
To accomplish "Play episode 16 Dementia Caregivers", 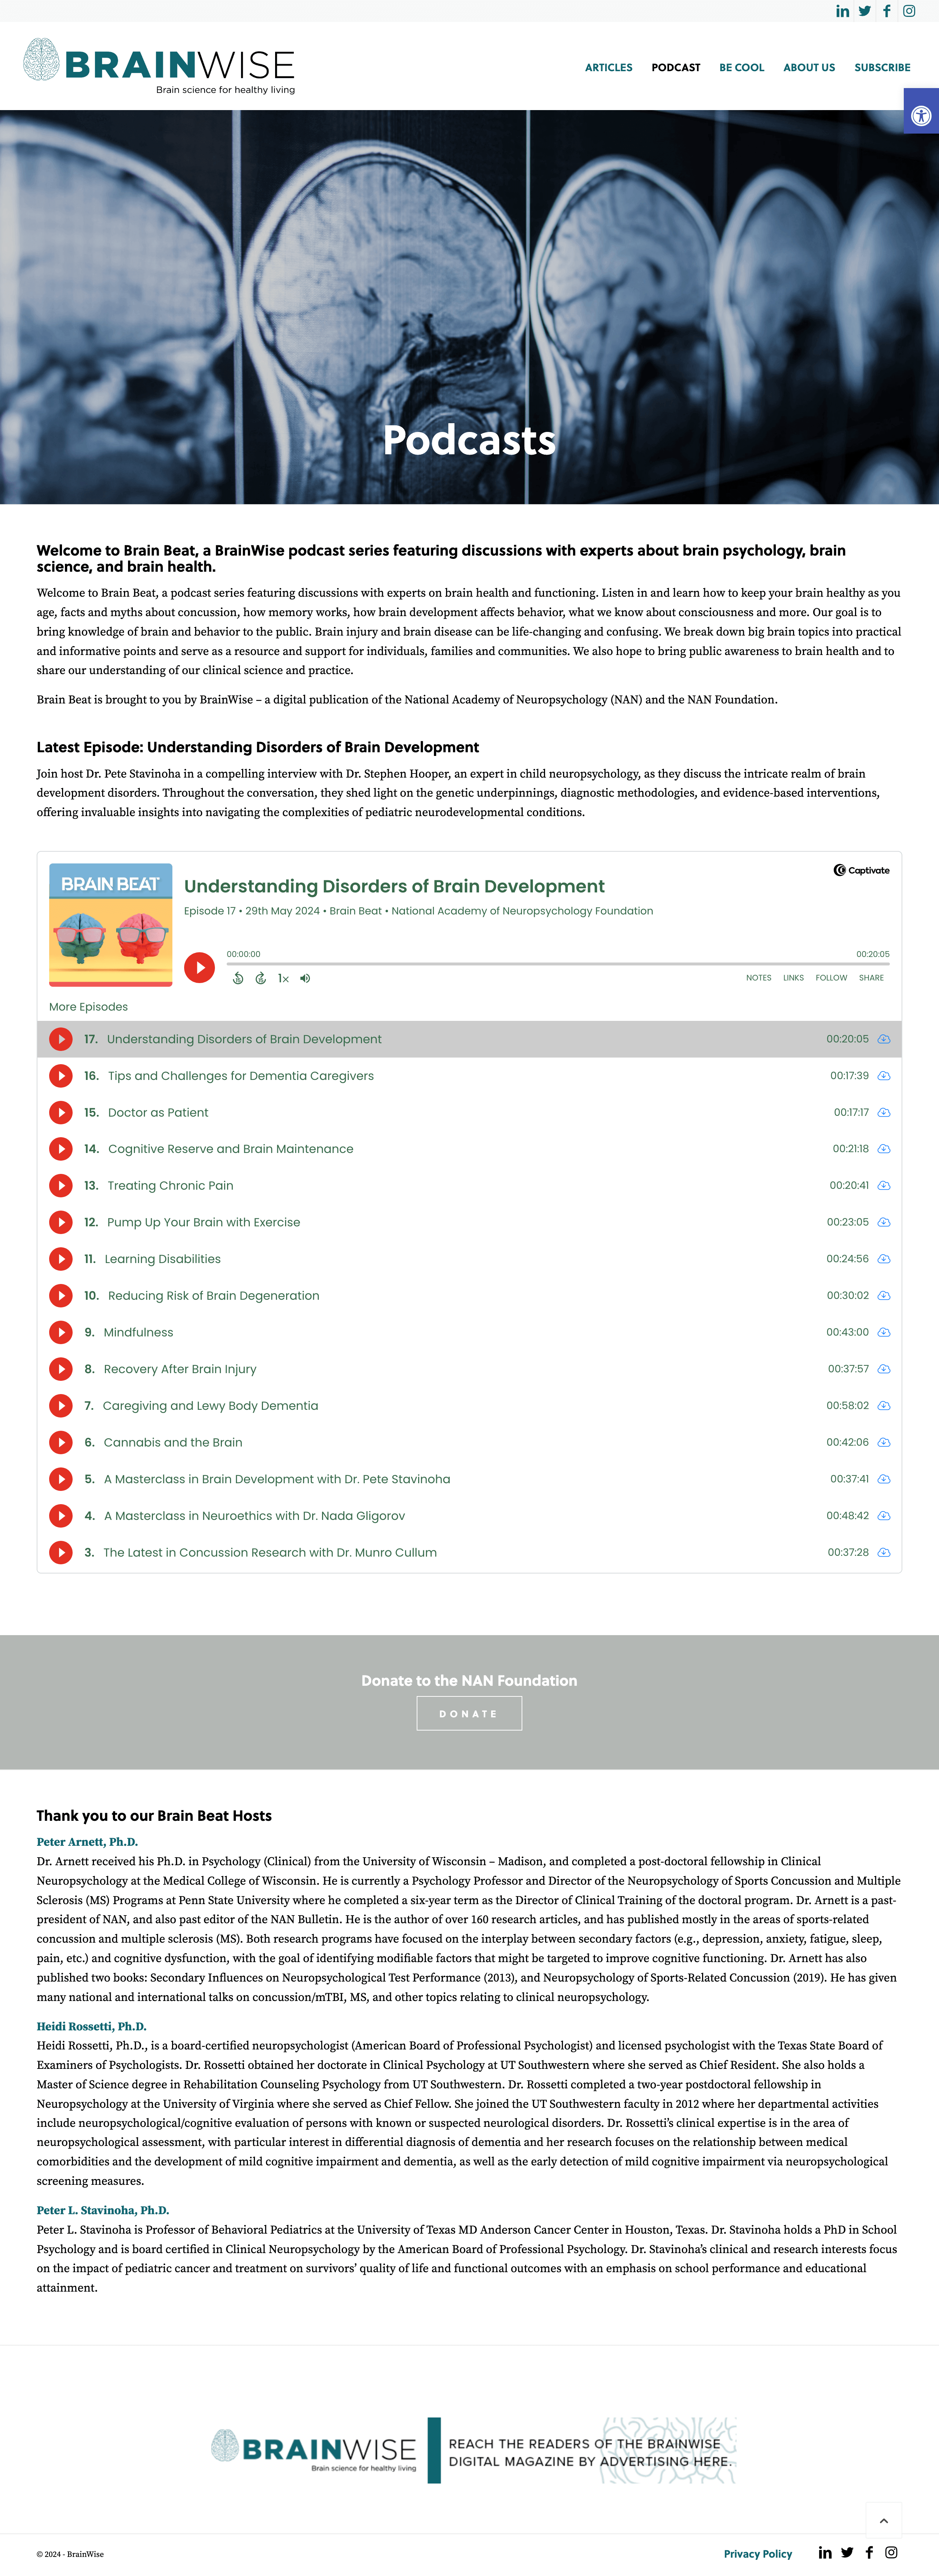I will 61,1076.
